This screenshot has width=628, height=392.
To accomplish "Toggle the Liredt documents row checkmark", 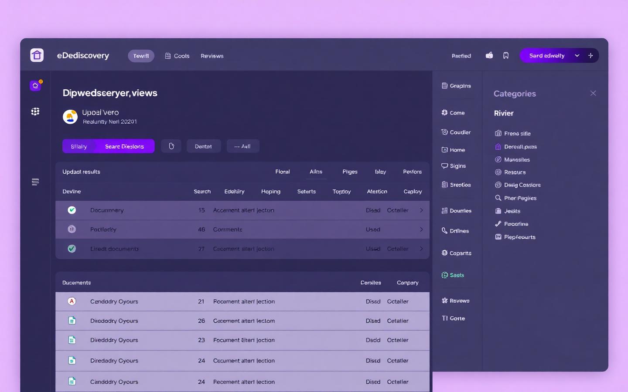I will point(72,249).
